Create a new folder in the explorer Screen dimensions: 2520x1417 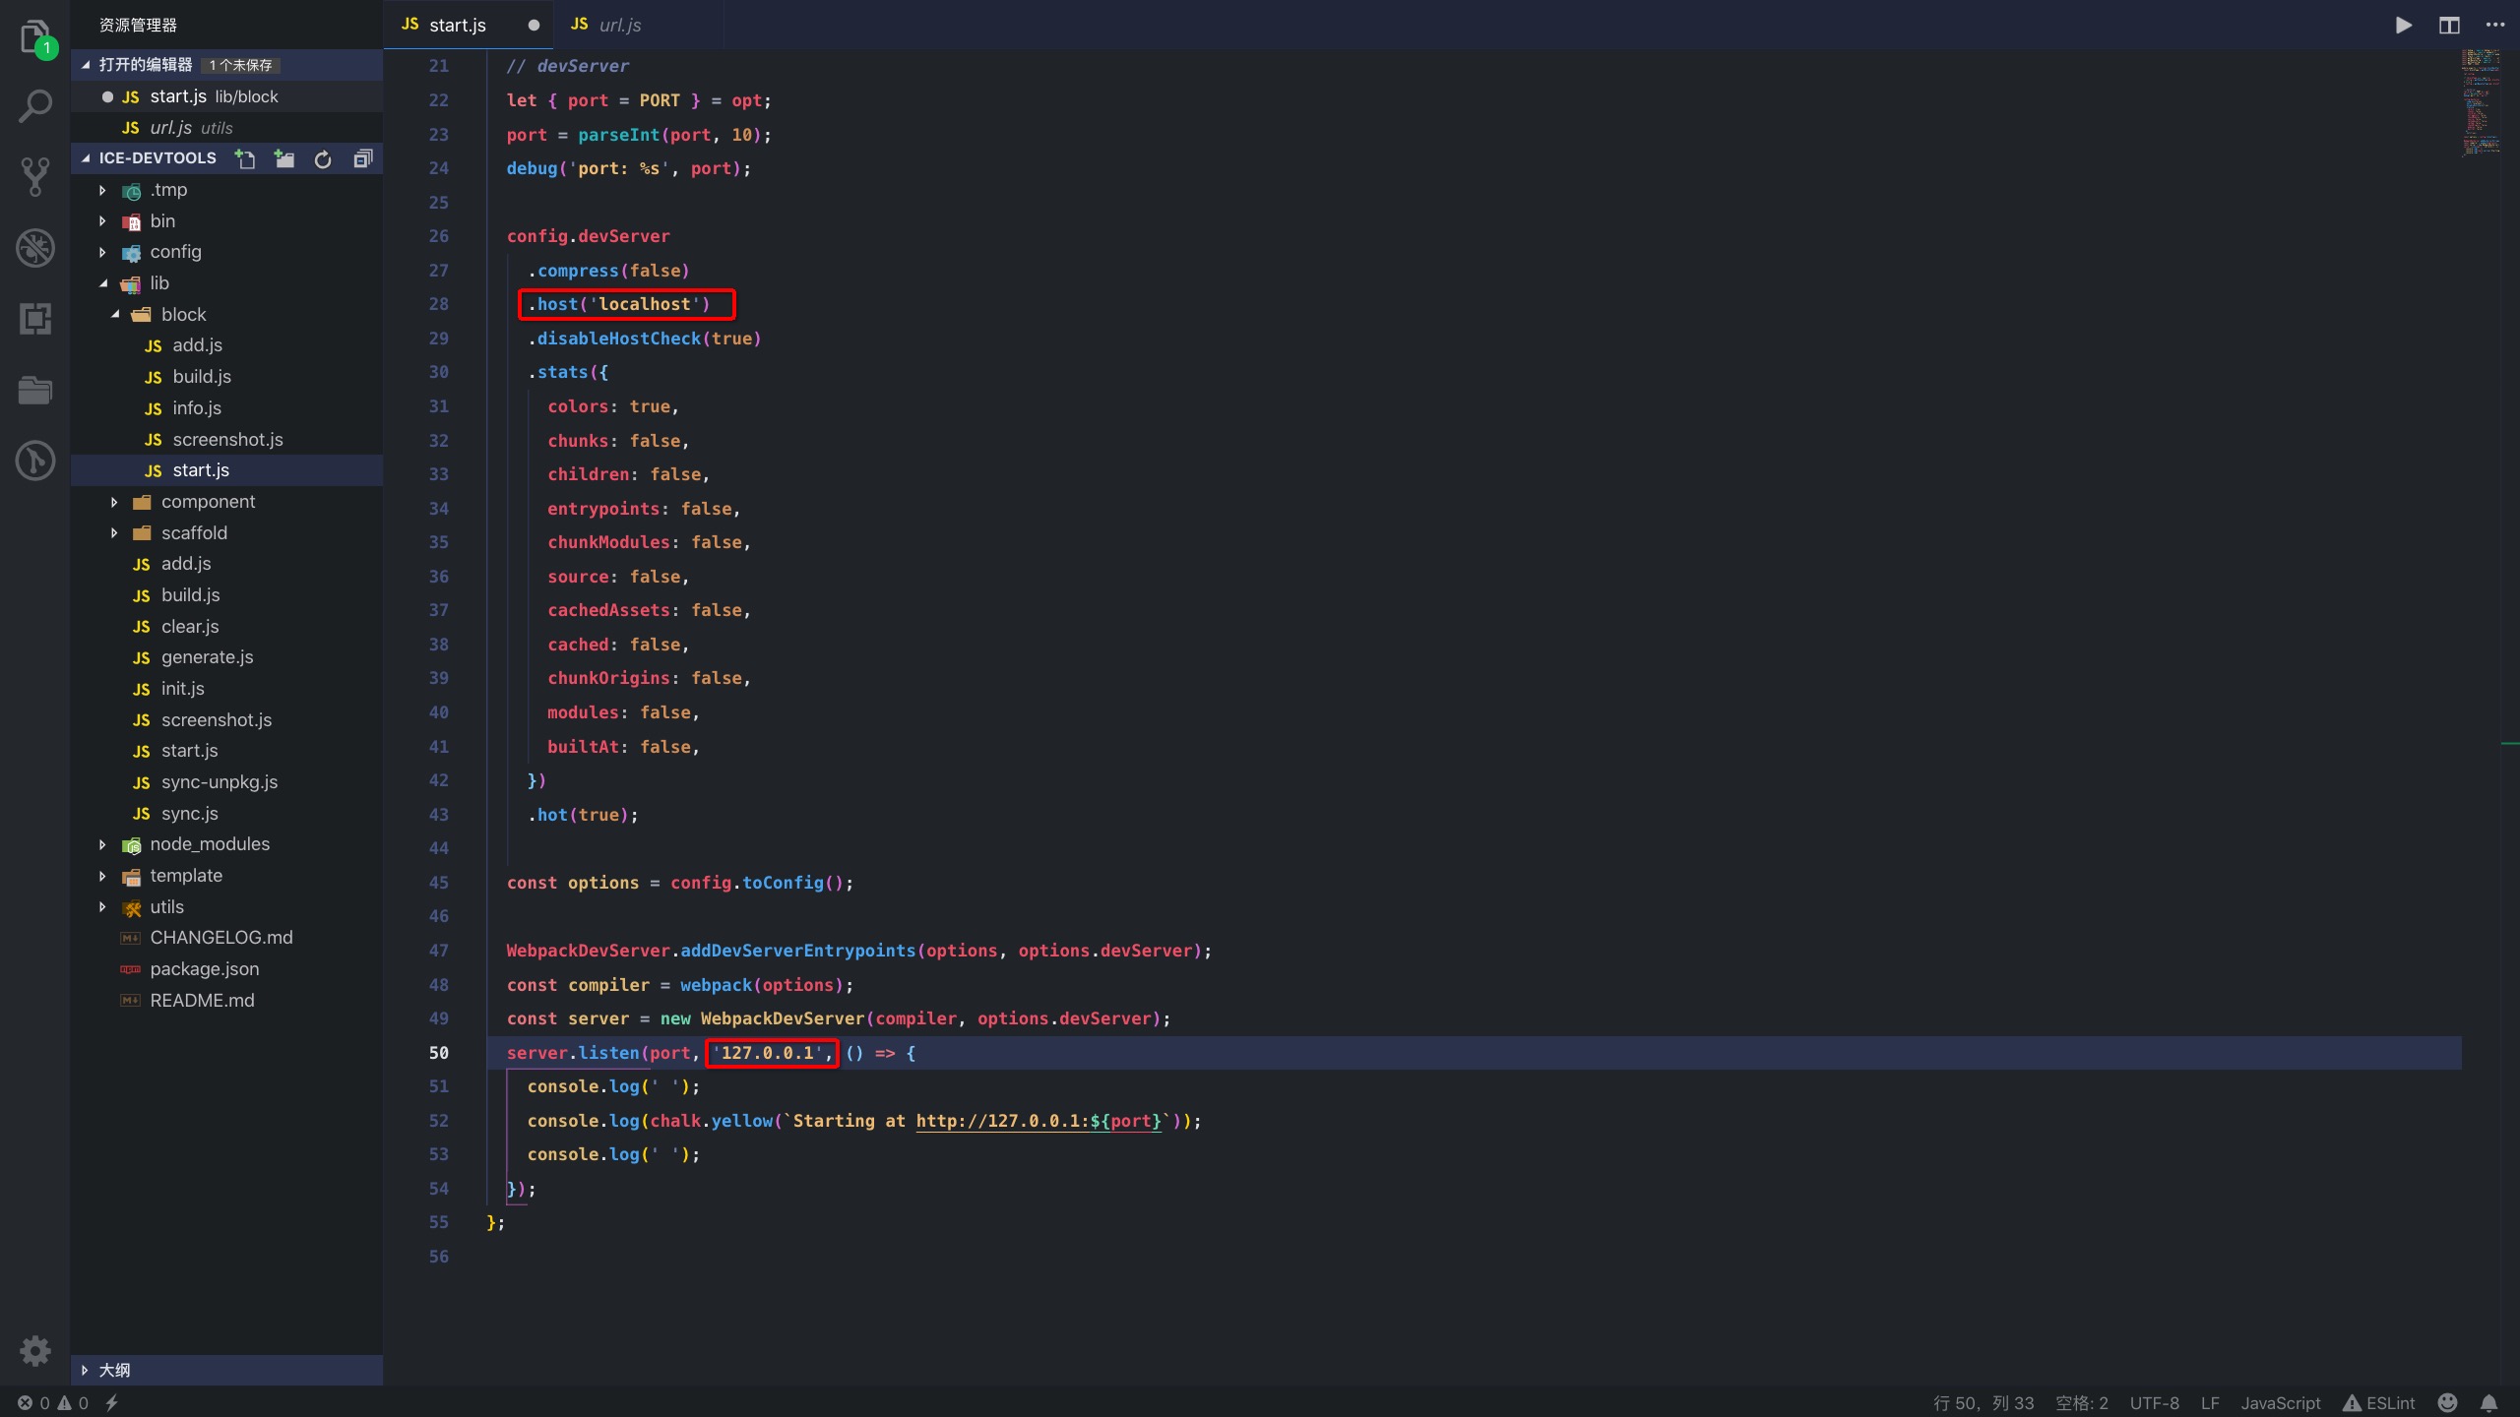(x=283, y=158)
